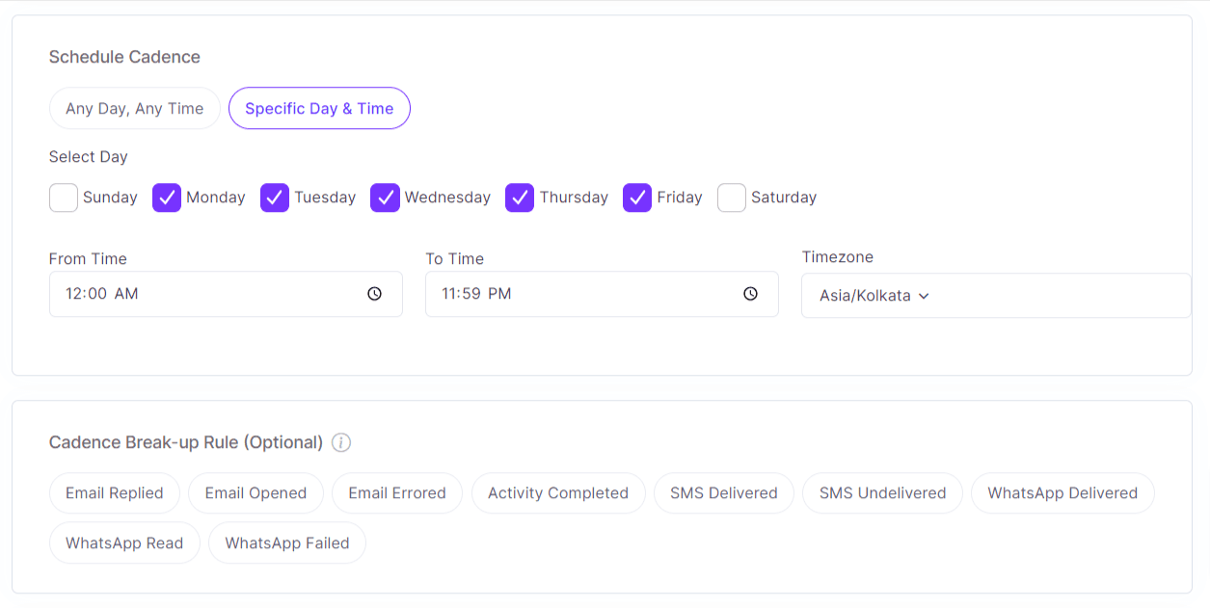
Task: Select the WhatsApp Read break-up rule
Action: [124, 542]
